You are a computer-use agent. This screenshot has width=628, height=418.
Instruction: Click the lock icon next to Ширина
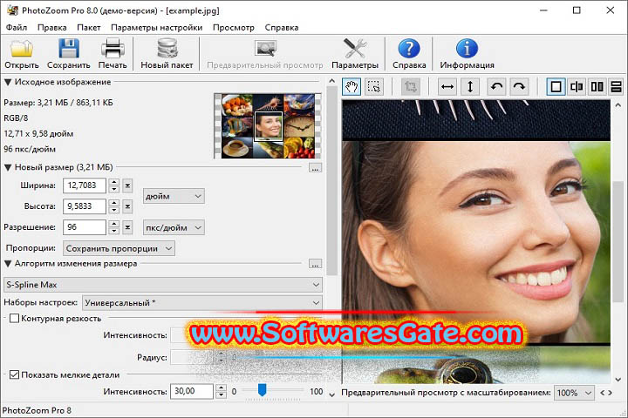tap(127, 185)
